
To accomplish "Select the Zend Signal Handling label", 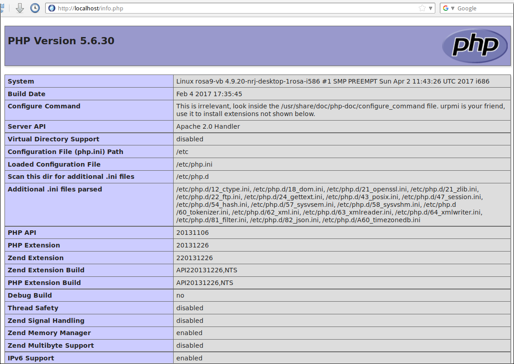I will point(46,321).
